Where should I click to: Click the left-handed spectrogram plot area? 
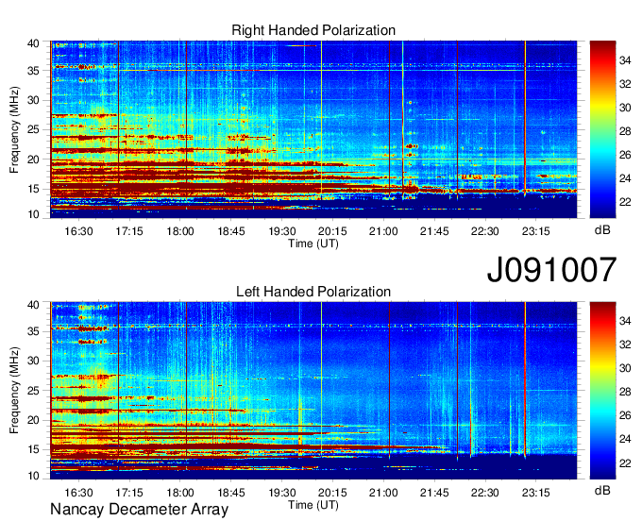(x=313, y=391)
